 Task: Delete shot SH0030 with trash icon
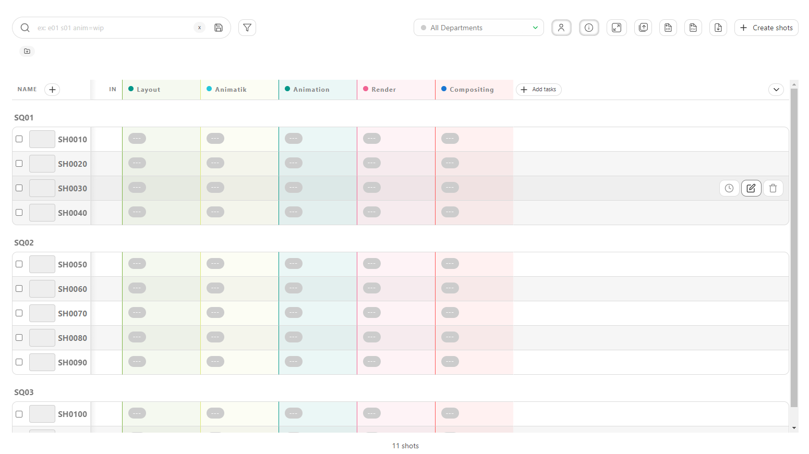[773, 188]
